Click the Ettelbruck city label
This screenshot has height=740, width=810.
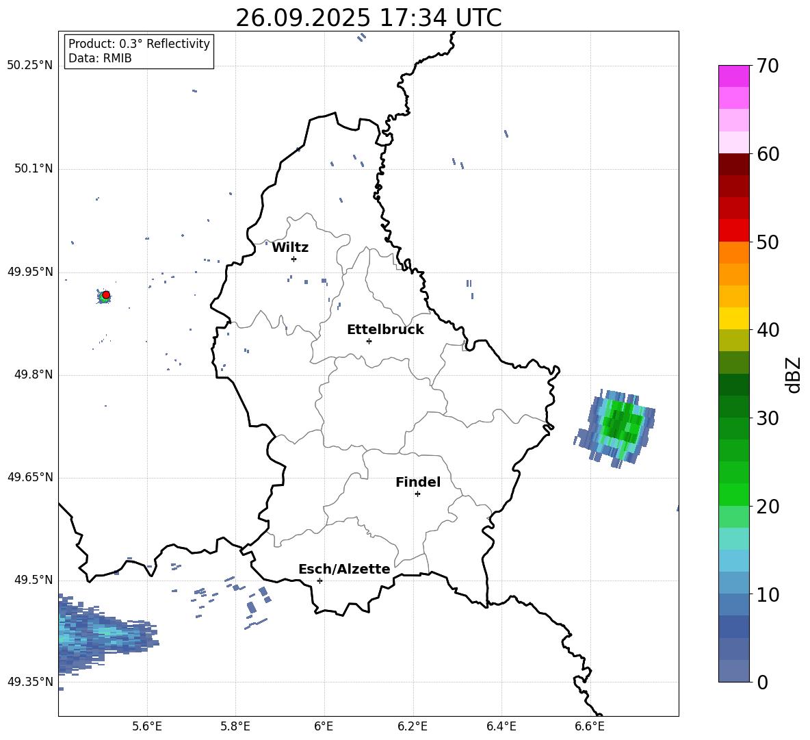[385, 330]
